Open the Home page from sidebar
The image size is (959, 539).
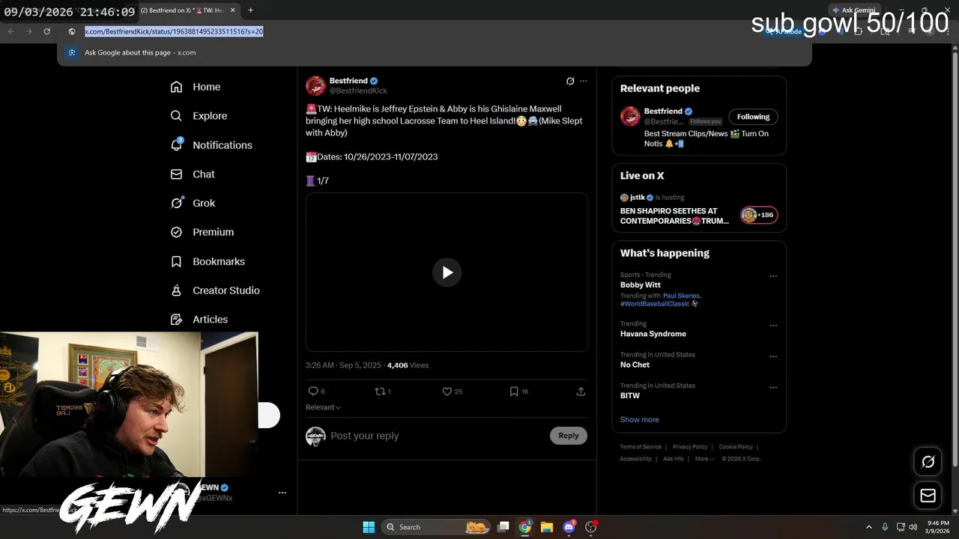click(x=196, y=87)
